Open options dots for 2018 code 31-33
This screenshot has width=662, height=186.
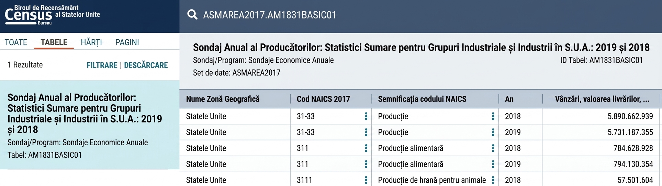(366, 116)
